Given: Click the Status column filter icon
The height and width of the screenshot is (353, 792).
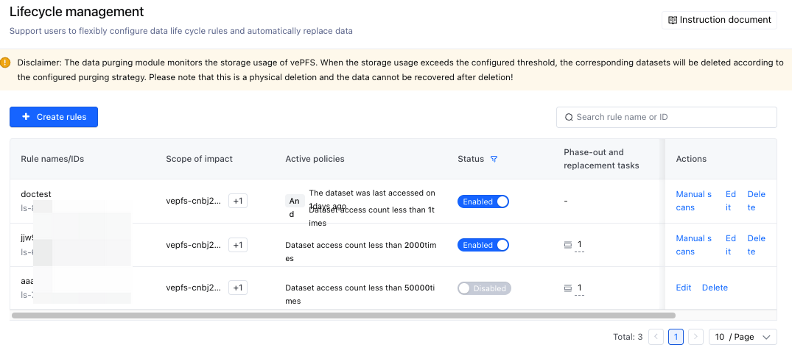Looking at the screenshot, I should (494, 159).
